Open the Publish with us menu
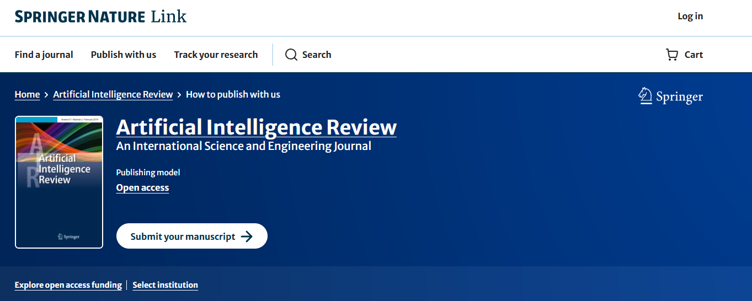This screenshot has height=301, width=752. point(124,55)
